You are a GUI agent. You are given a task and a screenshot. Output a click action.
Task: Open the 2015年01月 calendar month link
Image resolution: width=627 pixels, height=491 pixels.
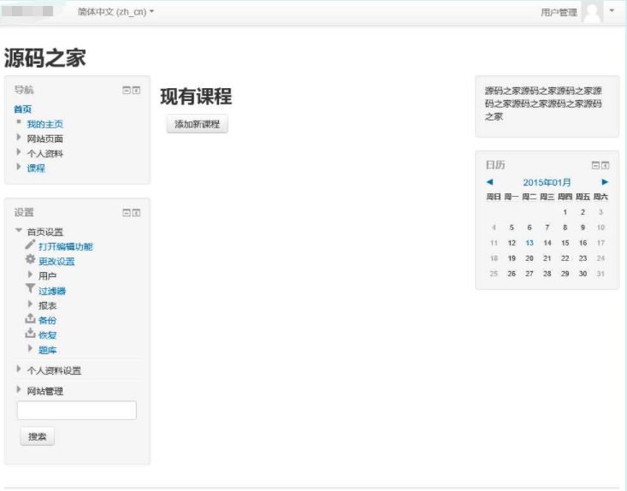(547, 182)
